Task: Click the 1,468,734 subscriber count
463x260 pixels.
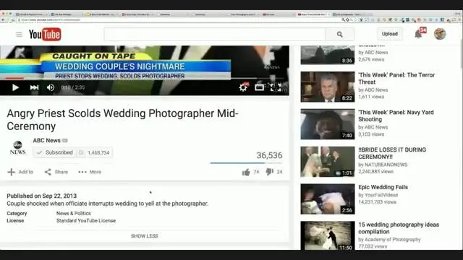Action: pyautogui.click(x=98, y=152)
